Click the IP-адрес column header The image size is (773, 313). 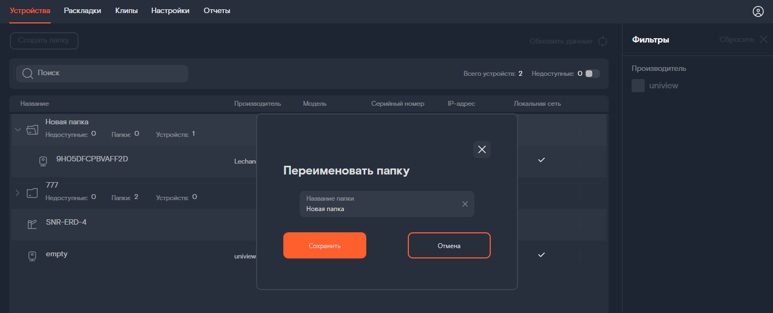461,104
